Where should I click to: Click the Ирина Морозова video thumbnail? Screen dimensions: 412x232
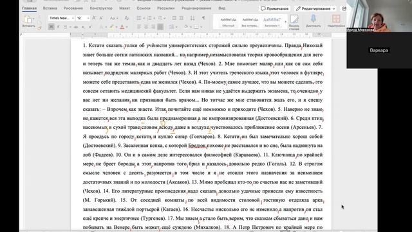click(x=379, y=15)
